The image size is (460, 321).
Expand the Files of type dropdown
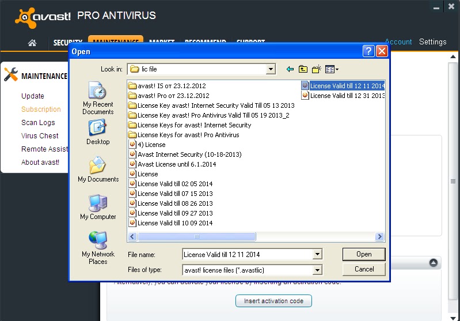317,270
